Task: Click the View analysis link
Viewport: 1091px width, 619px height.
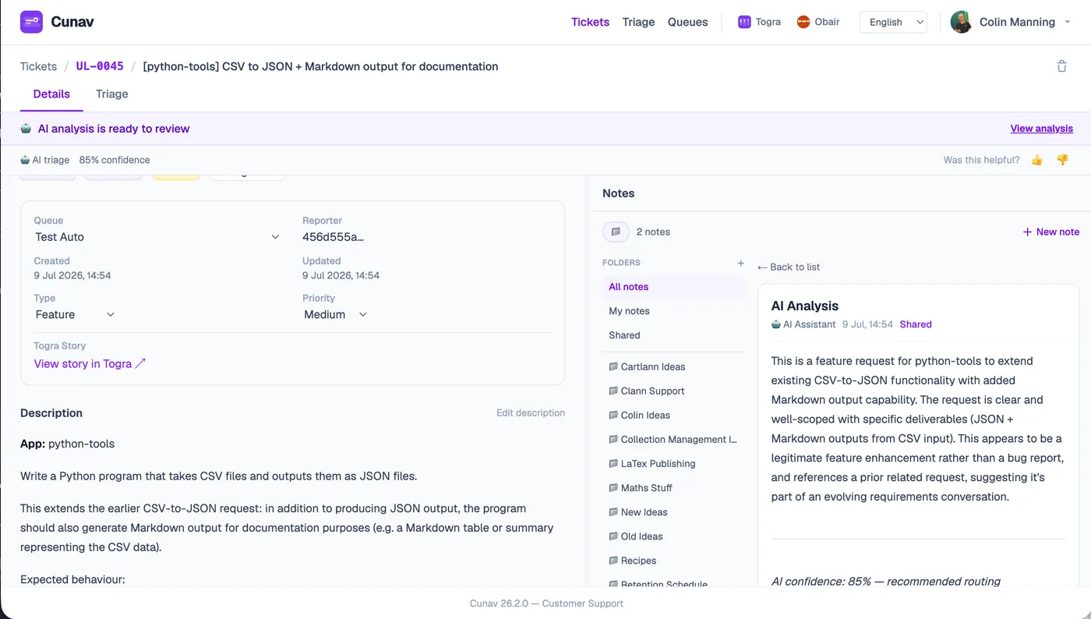Action: click(x=1041, y=129)
